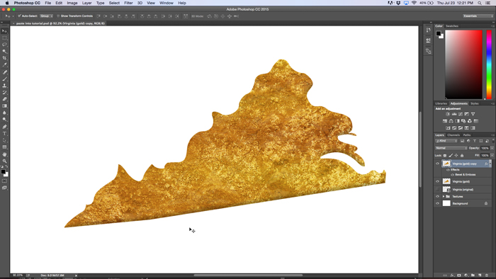Click the hue slider strip
This screenshot has width=496, height=279.
[489, 64]
